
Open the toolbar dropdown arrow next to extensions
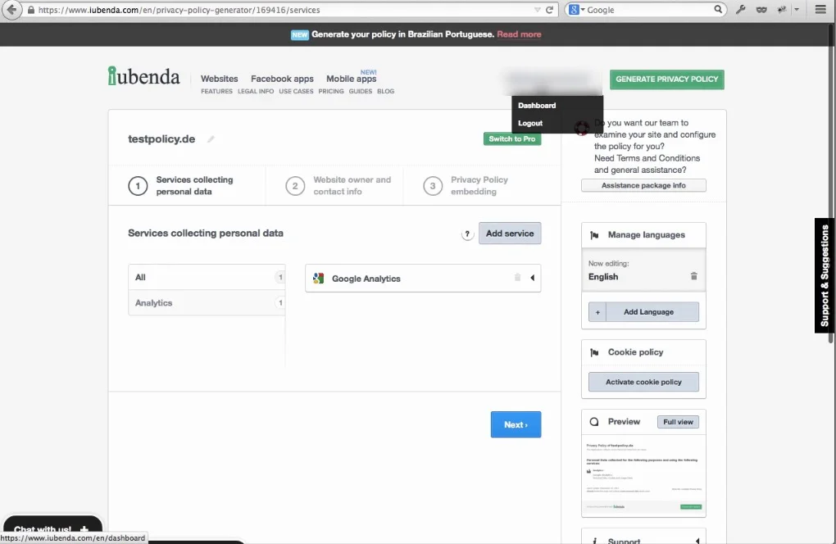click(x=797, y=10)
